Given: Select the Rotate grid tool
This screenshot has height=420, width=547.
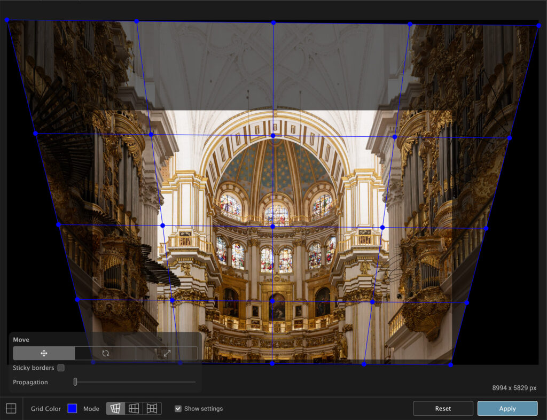Looking at the screenshot, I should [105, 353].
